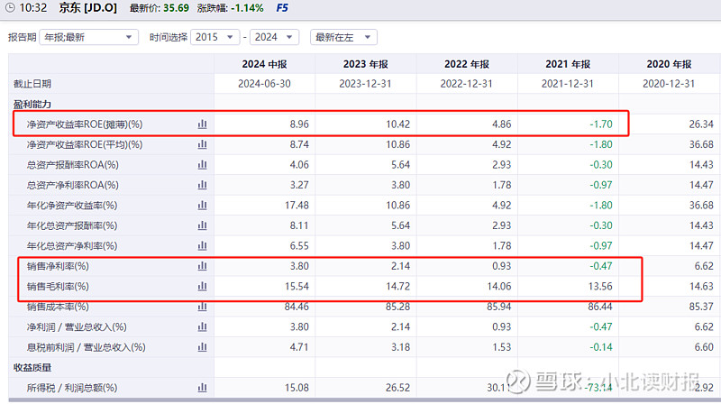This screenshot has height=404, width=721.
Task: Open chart icon for 年化净资产收益率(%) row
Action: (x=202, y=206)
